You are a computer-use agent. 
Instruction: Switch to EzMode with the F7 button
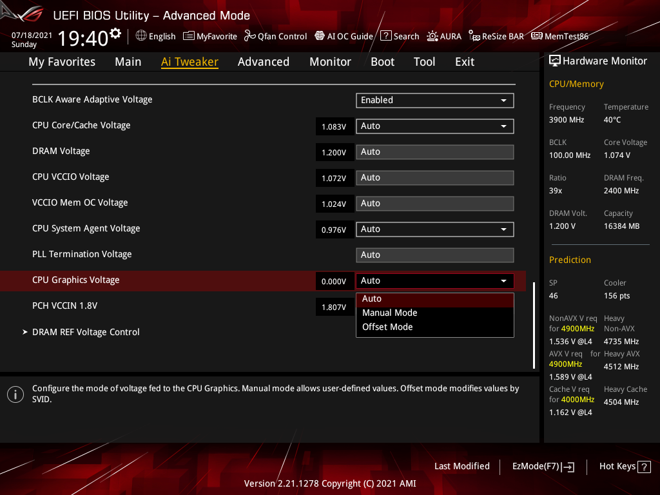[543, 466]
